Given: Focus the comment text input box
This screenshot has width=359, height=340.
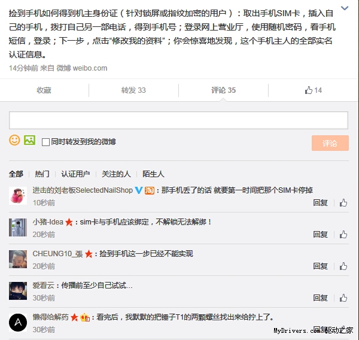Looking at the screenshot, I should click(178, 120).
